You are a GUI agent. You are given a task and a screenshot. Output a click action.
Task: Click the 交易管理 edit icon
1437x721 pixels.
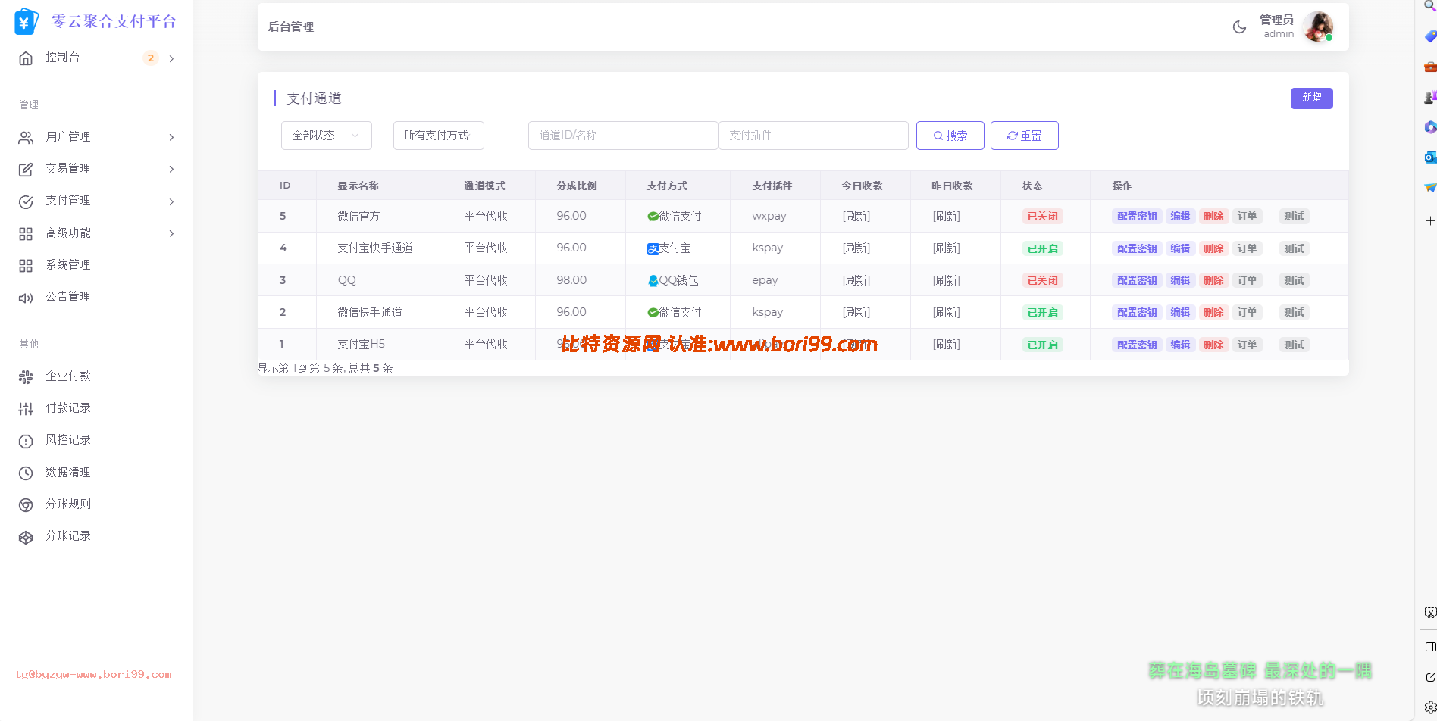tap(26, 170)
